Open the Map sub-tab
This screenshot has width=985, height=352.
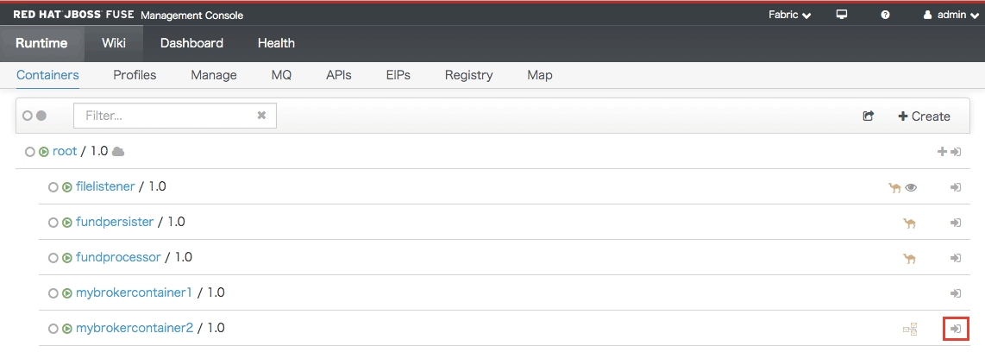[x=540, y=75]
